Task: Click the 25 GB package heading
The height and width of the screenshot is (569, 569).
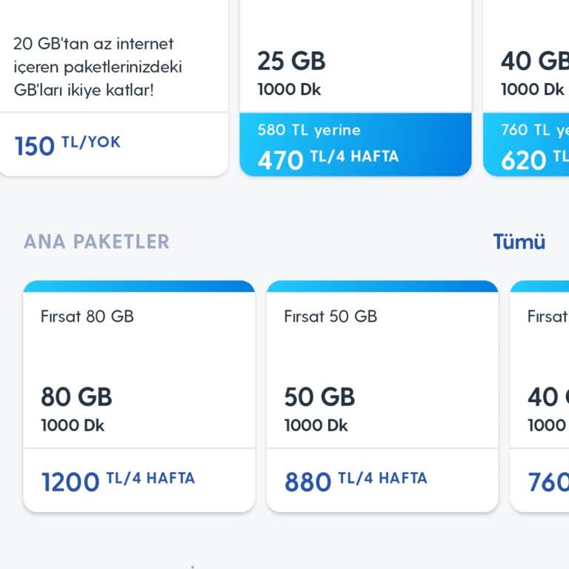Action: 291,61
